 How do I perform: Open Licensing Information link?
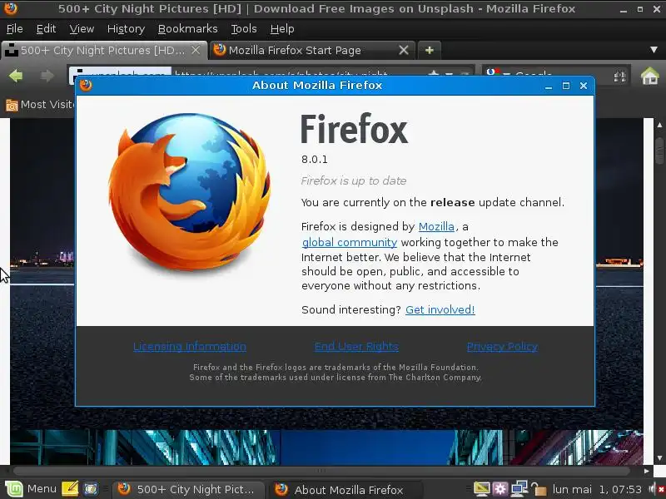190,347
